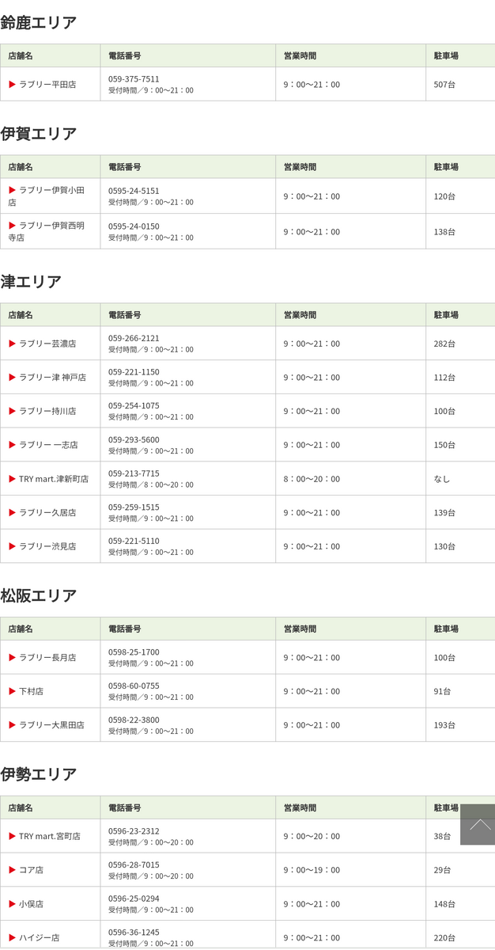This screenshot has width=495, height=950.
Task: Select ラブリー大黒田店 link
Action: point(51,725)
